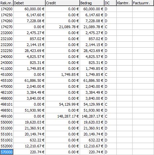The image size is (154, 155).
Task: Sort by the Debet column header
Action: point(29,3)
